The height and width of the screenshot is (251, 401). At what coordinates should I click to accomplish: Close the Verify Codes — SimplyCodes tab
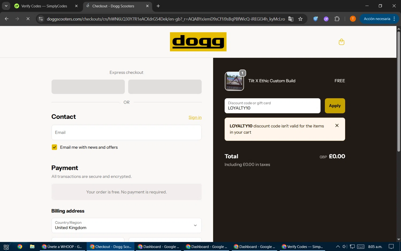click(x=76, y=6)
